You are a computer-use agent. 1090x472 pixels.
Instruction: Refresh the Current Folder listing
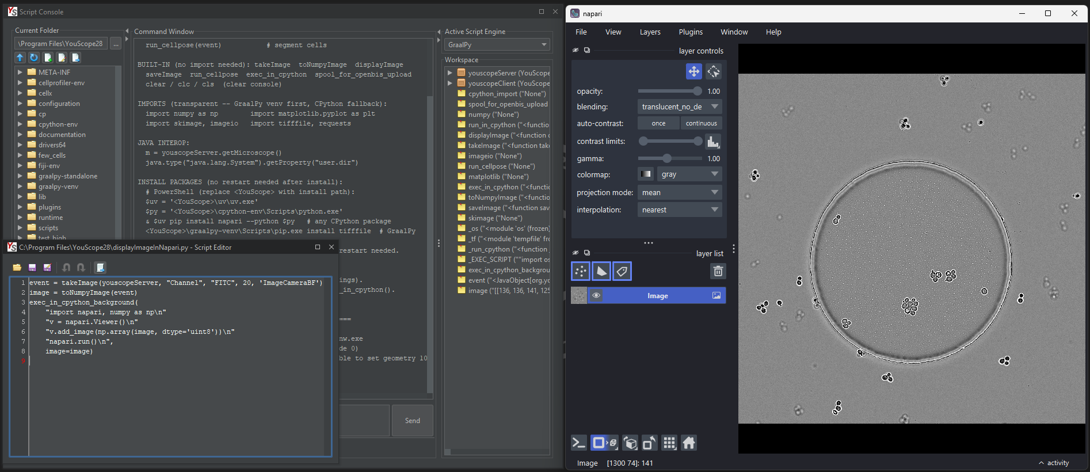point(34,58)
